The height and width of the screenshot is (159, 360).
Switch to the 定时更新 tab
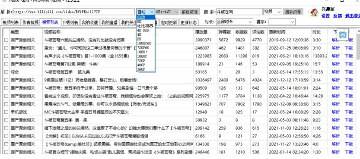coord(169,22)
